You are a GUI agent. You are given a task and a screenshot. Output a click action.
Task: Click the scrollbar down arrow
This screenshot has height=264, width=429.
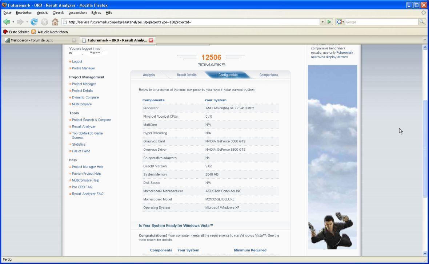425,253
